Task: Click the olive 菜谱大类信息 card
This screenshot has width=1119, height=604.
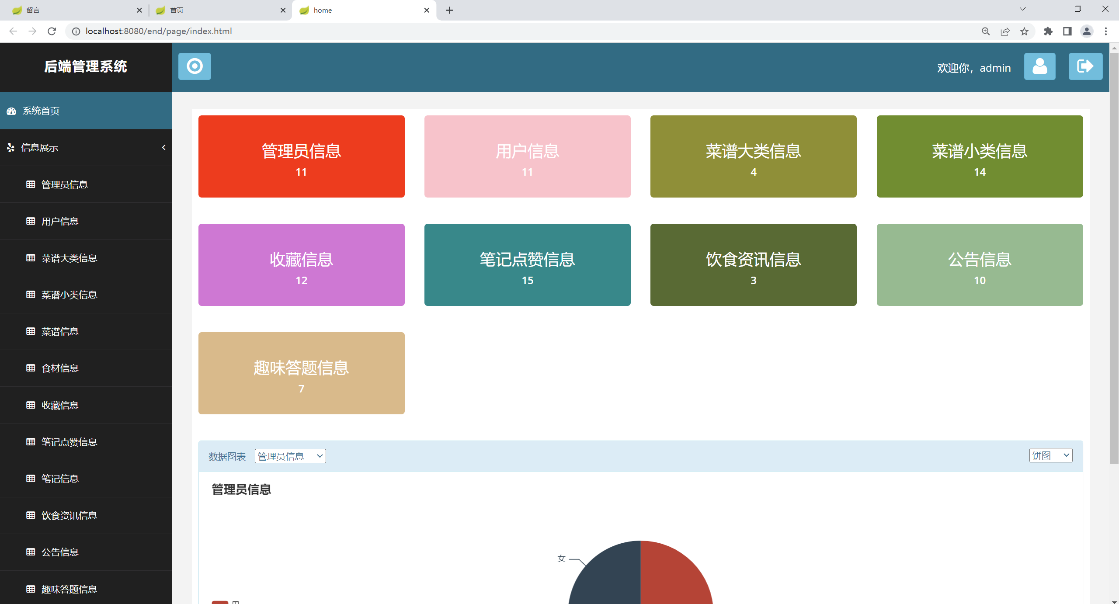Action: [754, 156]
